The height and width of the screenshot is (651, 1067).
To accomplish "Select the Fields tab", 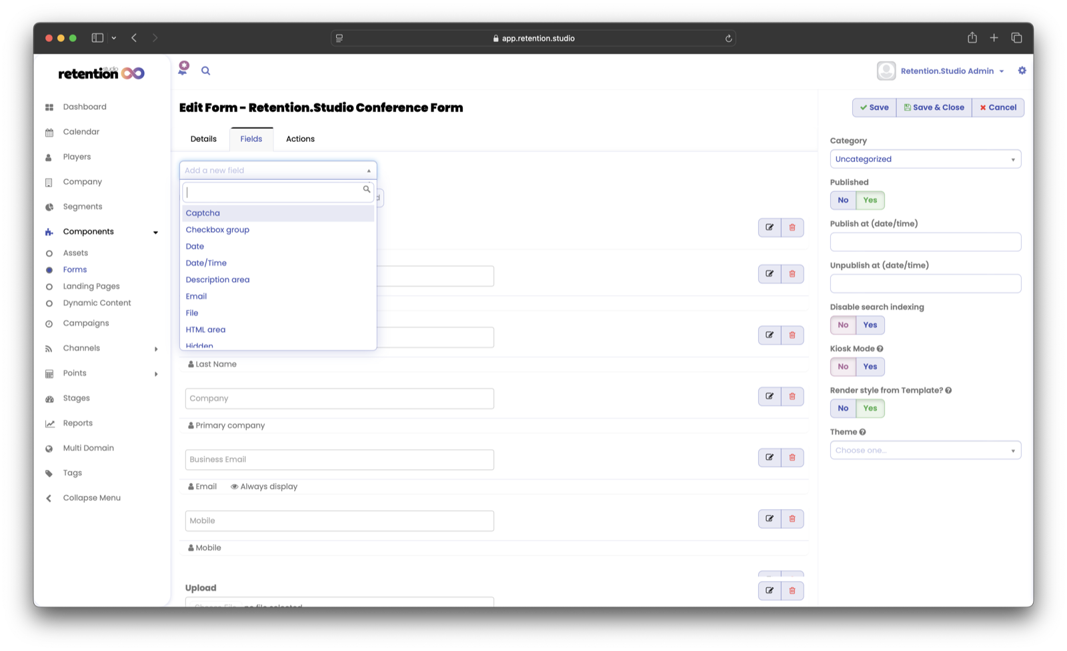I will [x=251, y=139].
